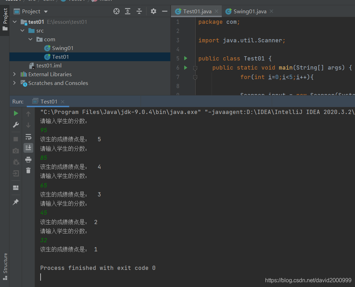This screenshot has width=355, height=287.
Task: Close the Test01.java editor tab
Action: [x=216, y=11]
